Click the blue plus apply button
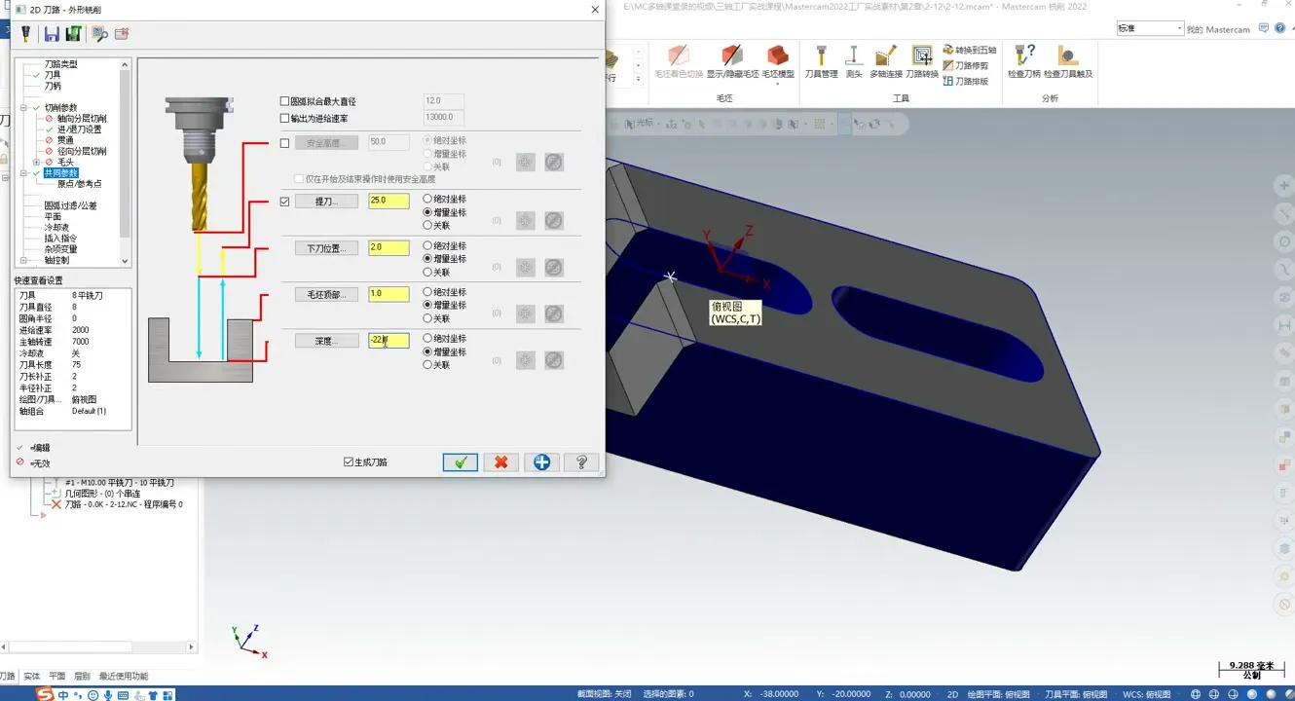This screenshot has height=701, width=1295. coord(541,461)
